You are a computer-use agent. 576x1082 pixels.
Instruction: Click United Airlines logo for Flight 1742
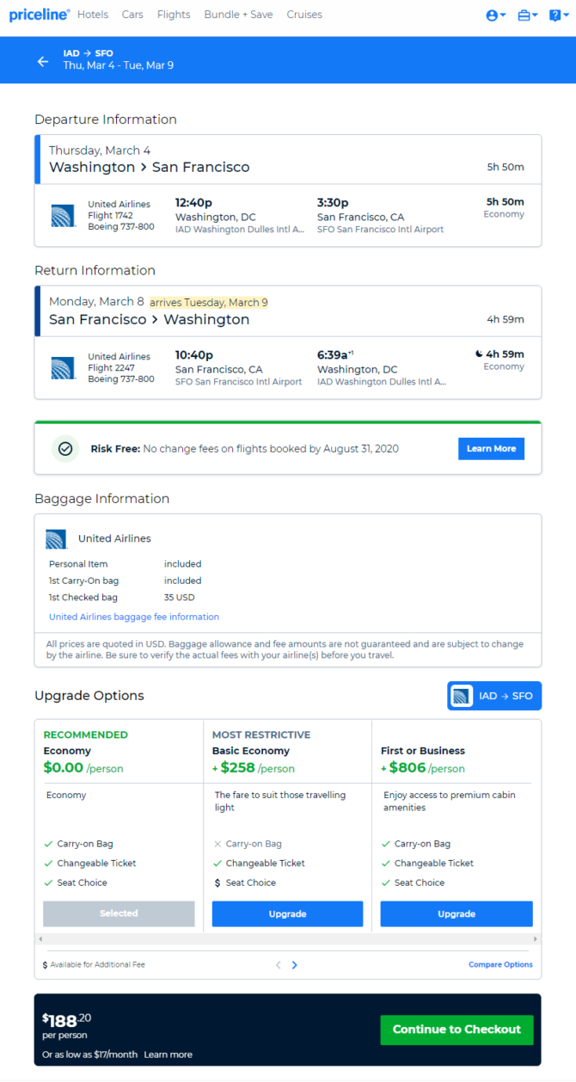[x=63, y=216]
